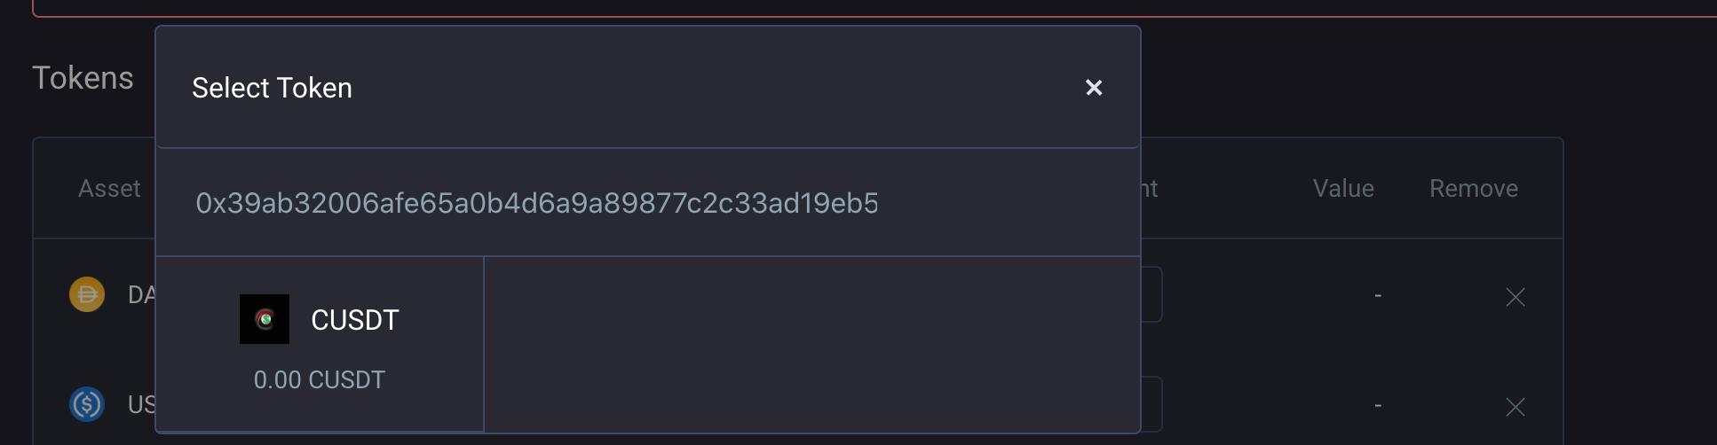Click the Asset column header

(x=109, y=189)
